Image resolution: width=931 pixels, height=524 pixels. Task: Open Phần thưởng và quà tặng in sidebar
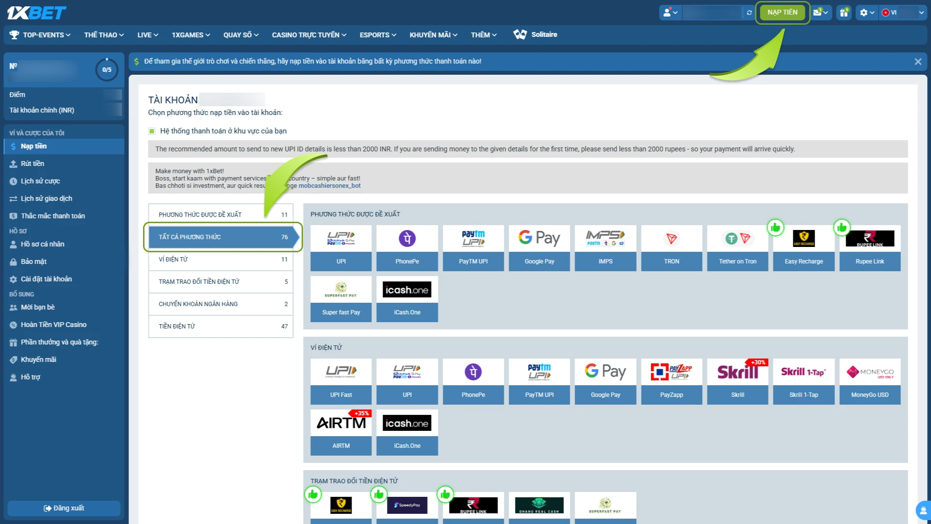[x=64, y=342]
